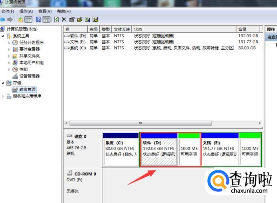
Task: Expand the 任务计划程序 tree node
Action: (x=9, y=42)
